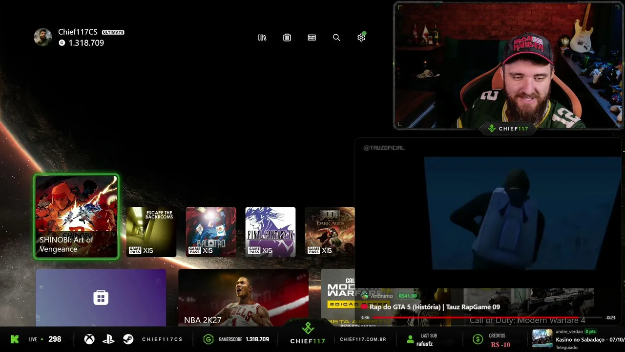
Task: Open the Game Pass icon in top bar
Action: [x=312, y=38]
